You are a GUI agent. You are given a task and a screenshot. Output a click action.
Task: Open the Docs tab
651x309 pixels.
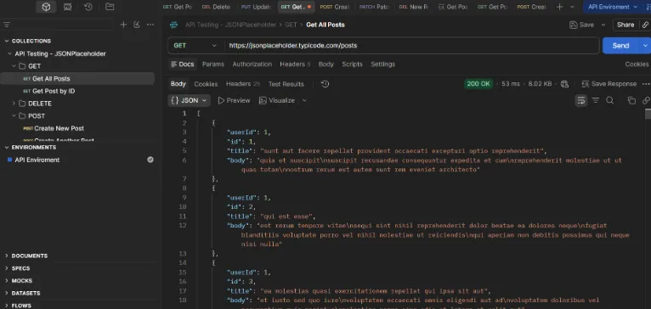point(183,65)
